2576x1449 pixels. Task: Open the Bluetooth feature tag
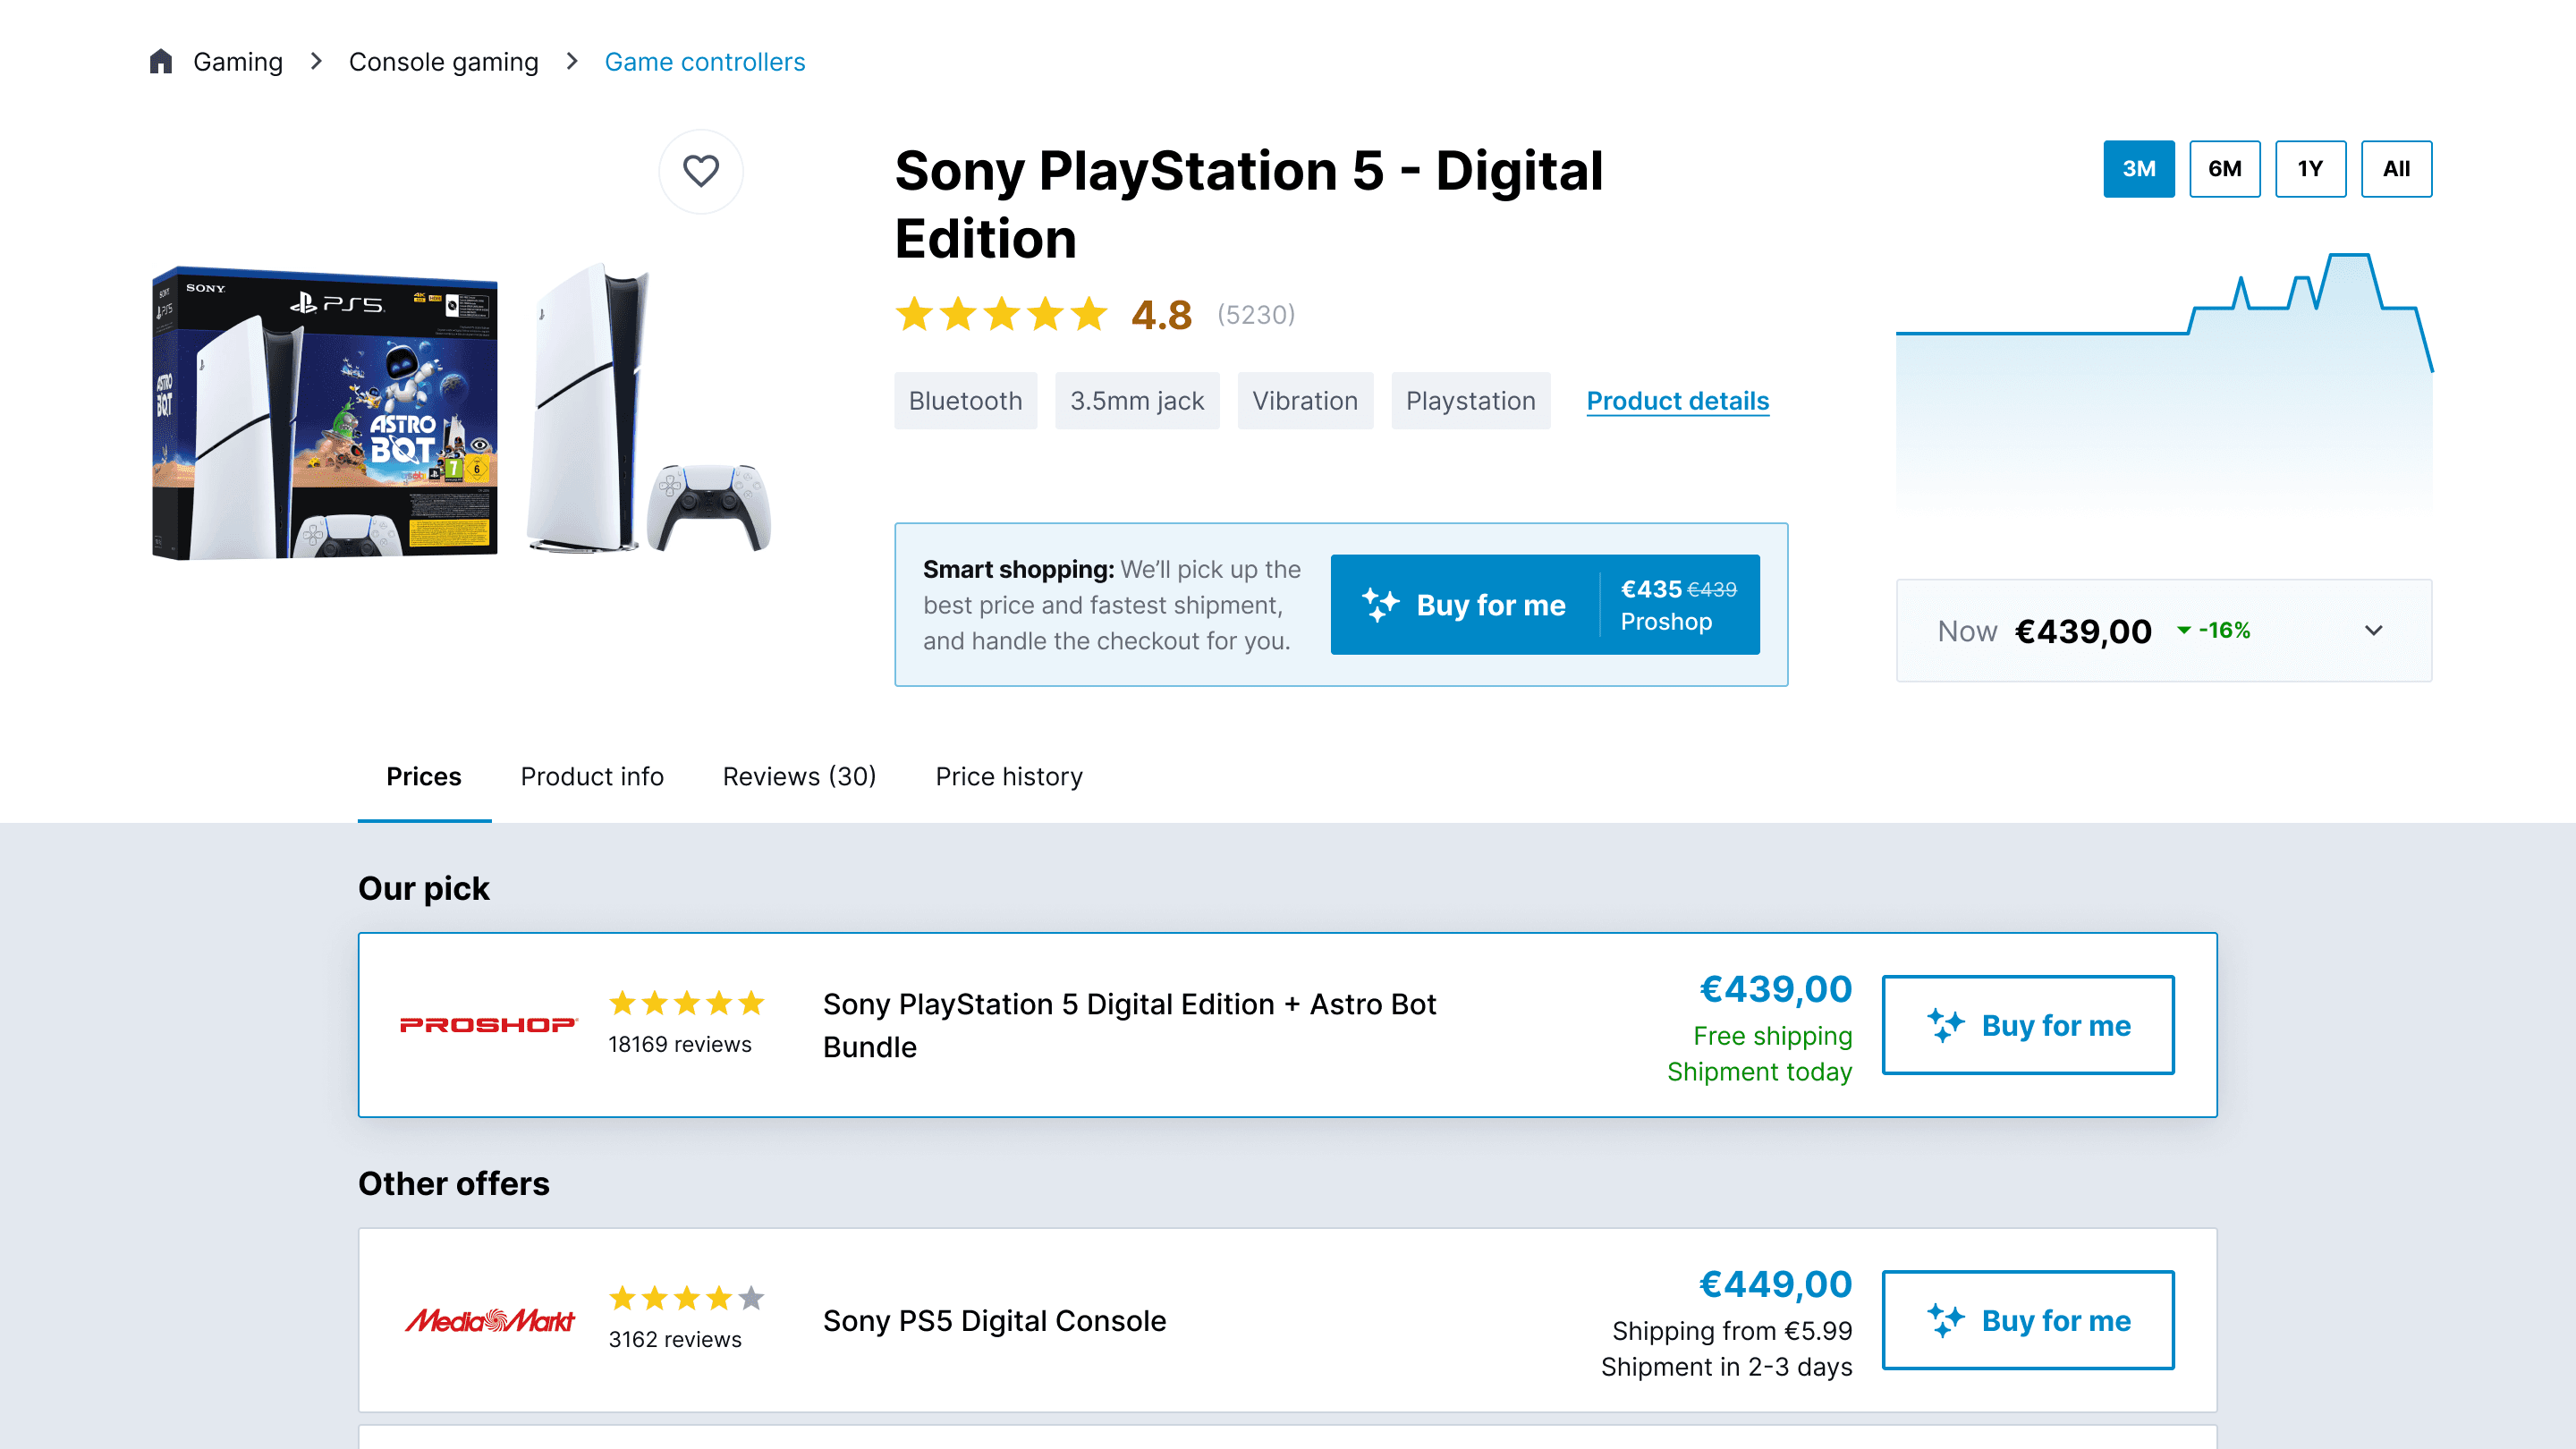click(x=965, y=401)
